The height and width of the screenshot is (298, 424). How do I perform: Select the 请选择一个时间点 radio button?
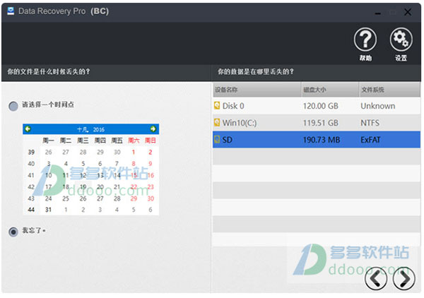[13, 106]
